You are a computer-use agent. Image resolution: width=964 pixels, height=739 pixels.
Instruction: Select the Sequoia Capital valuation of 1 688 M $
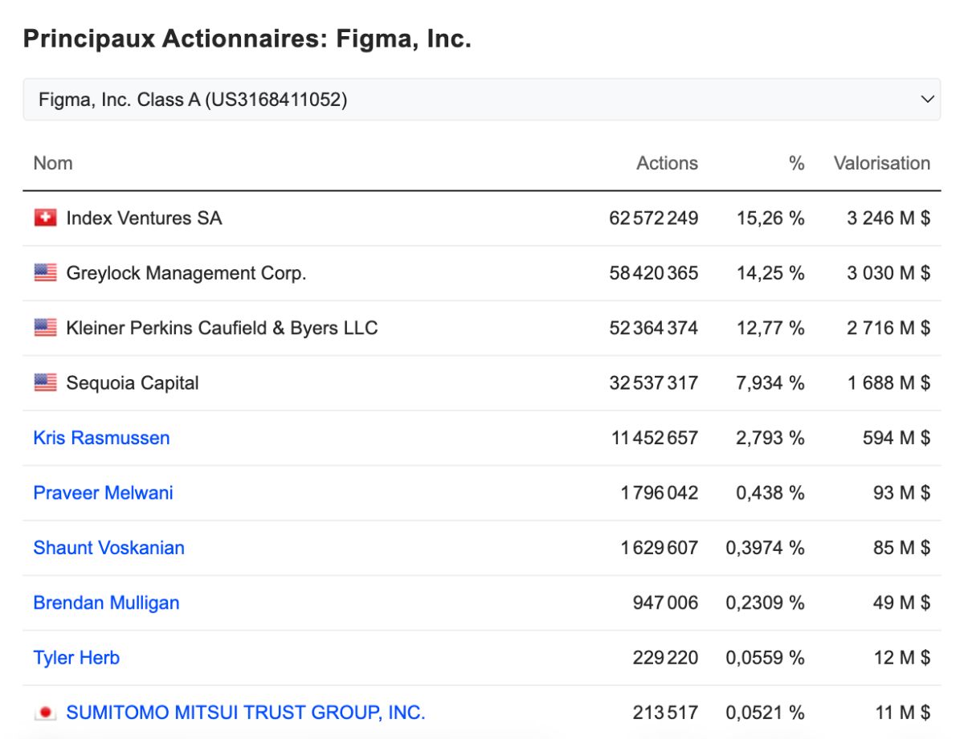click(888, 382)
